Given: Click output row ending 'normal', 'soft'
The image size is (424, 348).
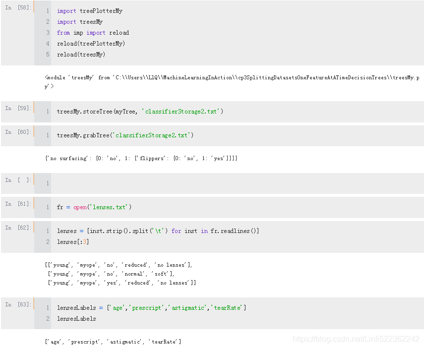Looking at the screenshot, I should (111, 274).
